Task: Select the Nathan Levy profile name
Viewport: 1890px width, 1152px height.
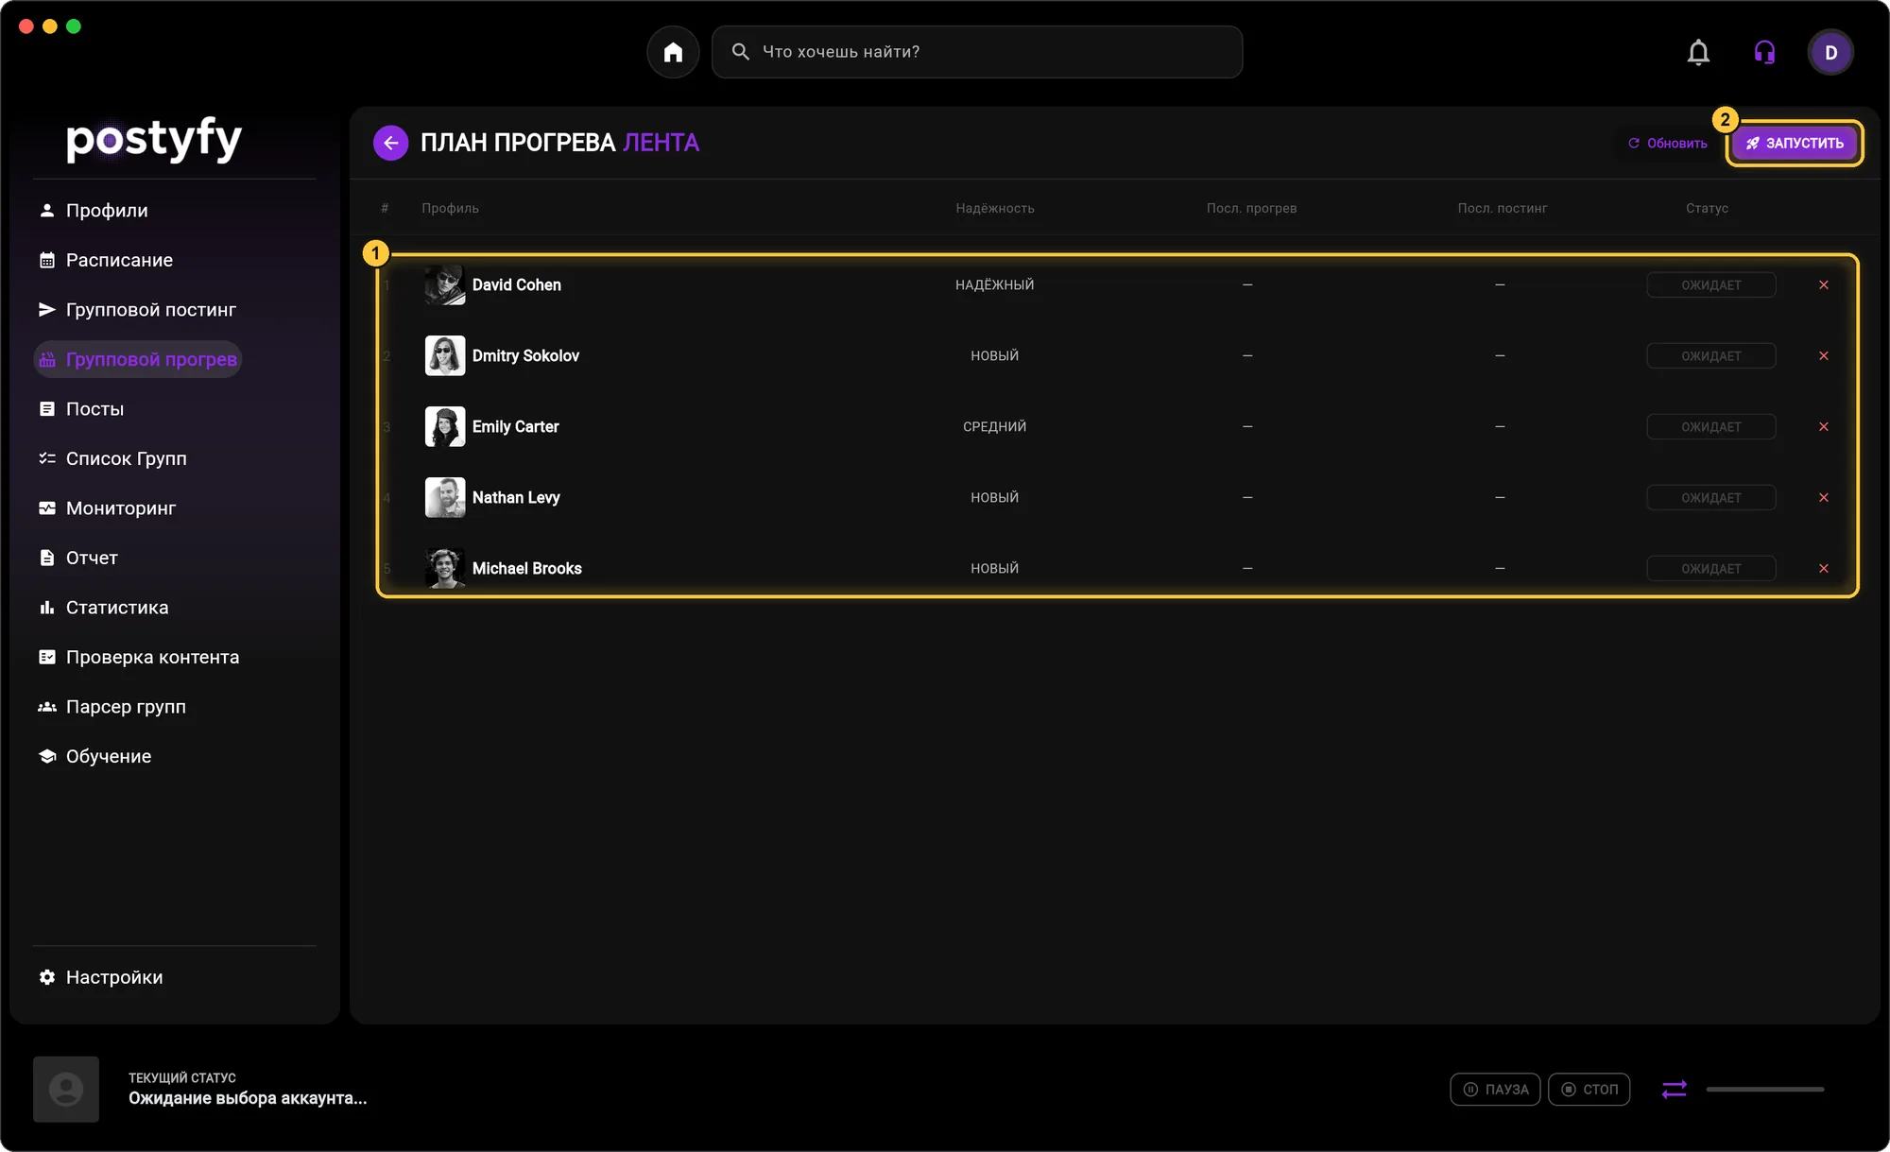Action: pos(516,497)
